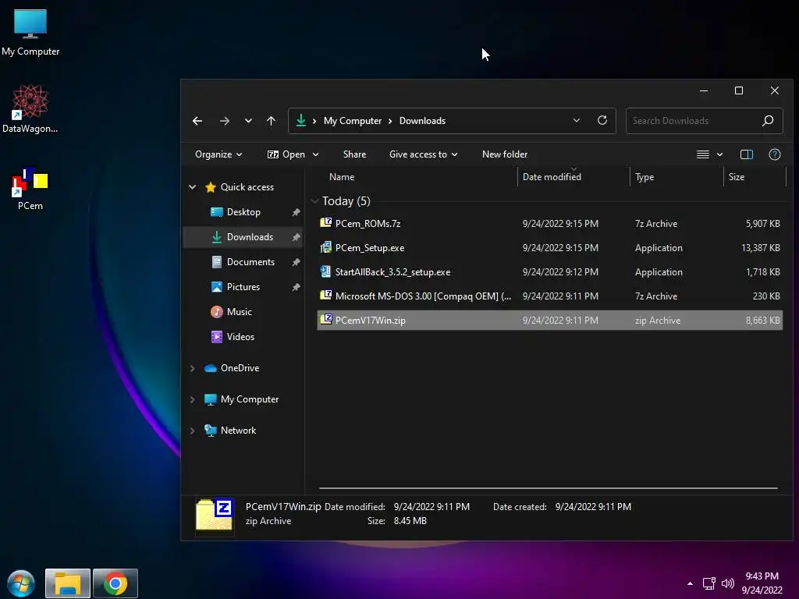Go up one folder level
This screenshot has height=599, width=799.
pos(271,121)
